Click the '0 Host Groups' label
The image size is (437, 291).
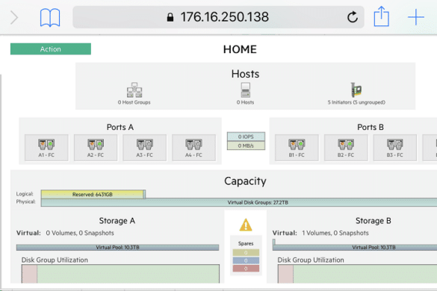click(x=134, y=102)
